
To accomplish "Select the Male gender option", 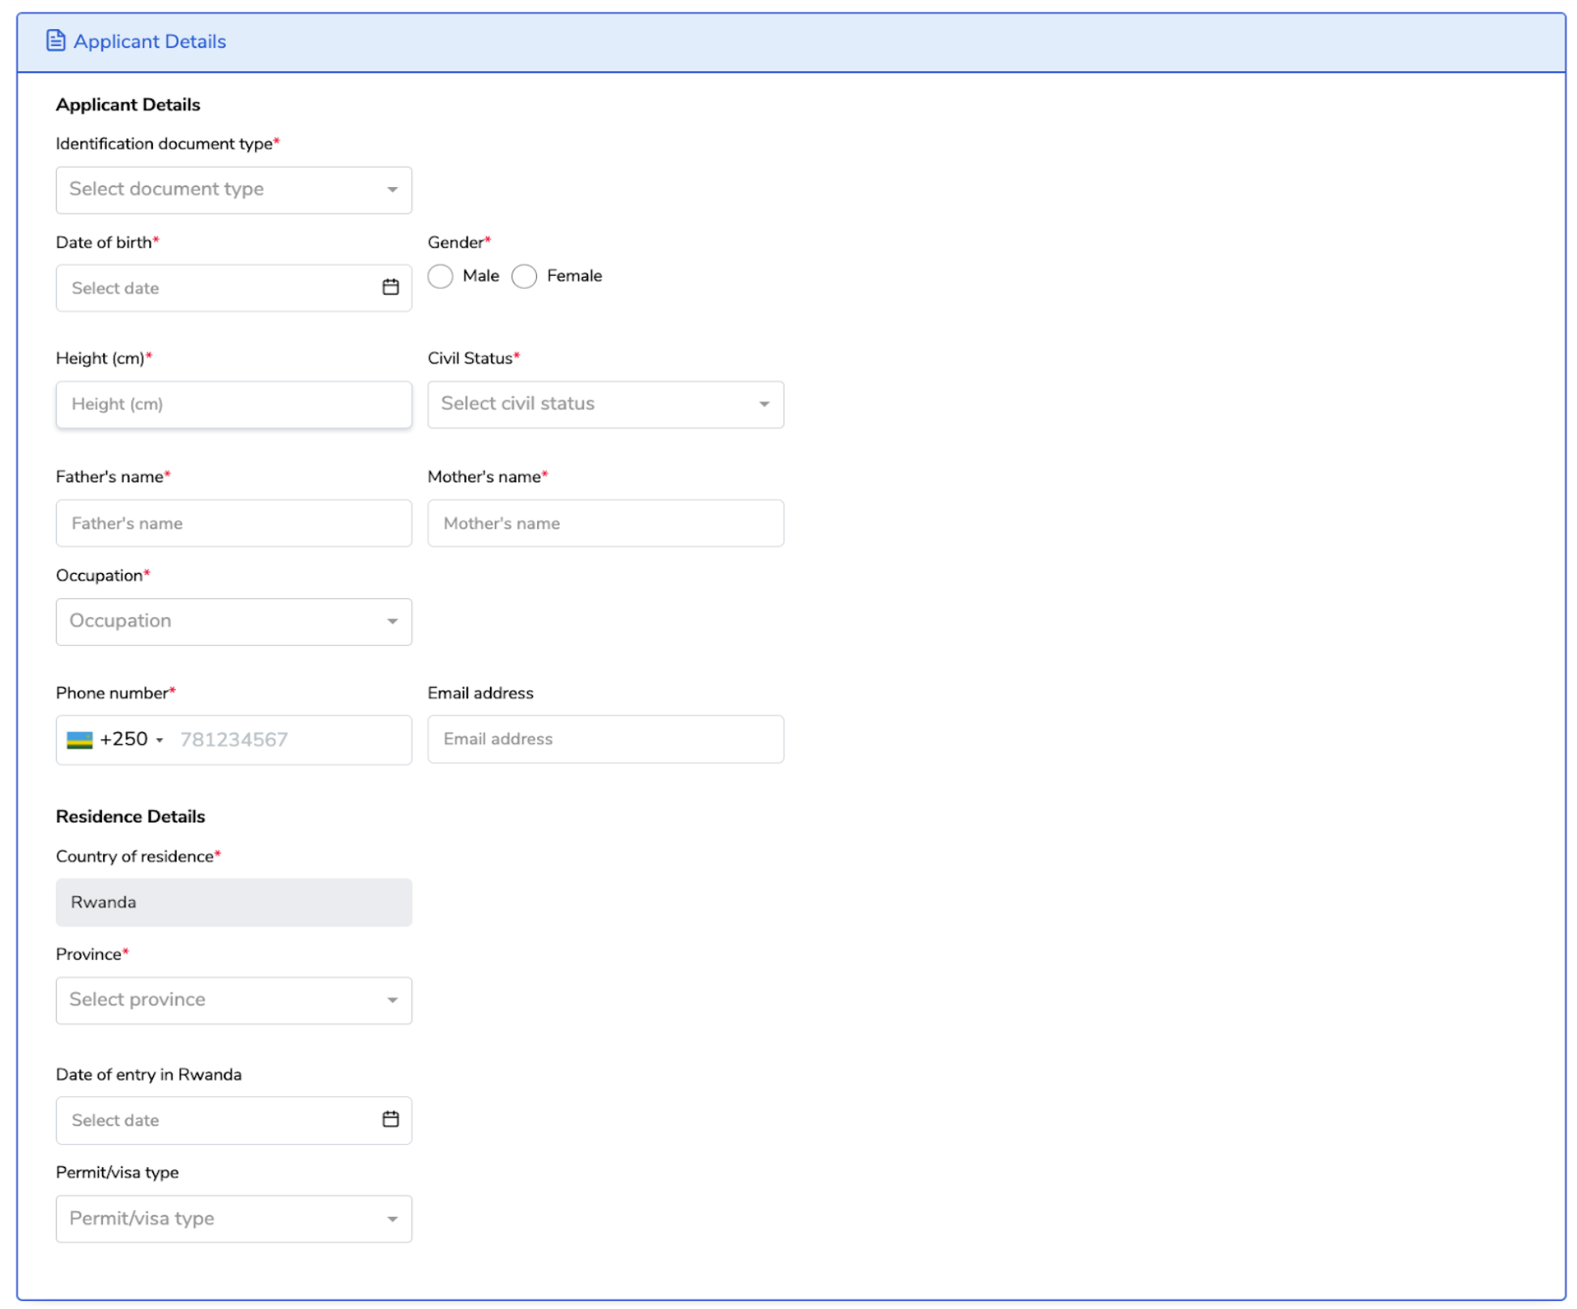I will pos(441,277).
